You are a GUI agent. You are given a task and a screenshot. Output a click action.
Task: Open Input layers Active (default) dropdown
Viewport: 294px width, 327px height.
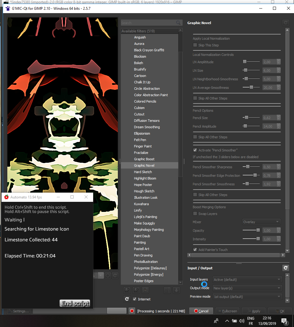(247, 279)
